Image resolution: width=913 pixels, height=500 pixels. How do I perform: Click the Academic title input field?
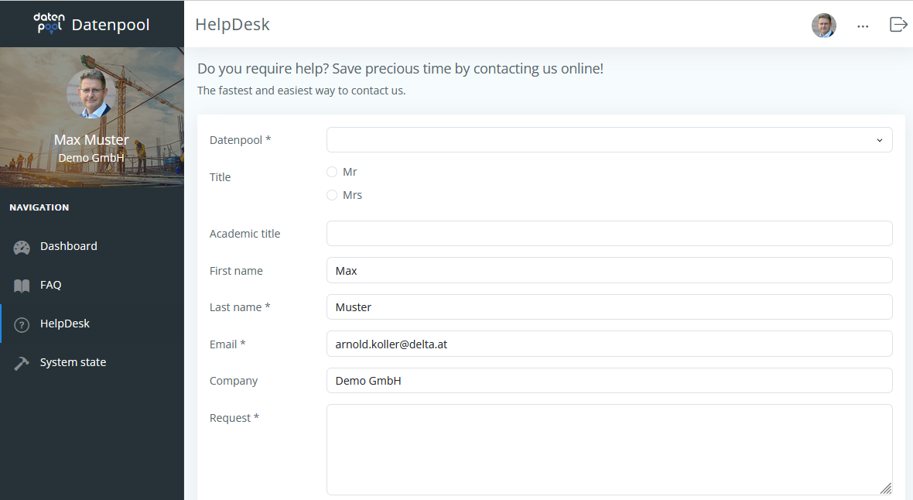click(609, 233)
